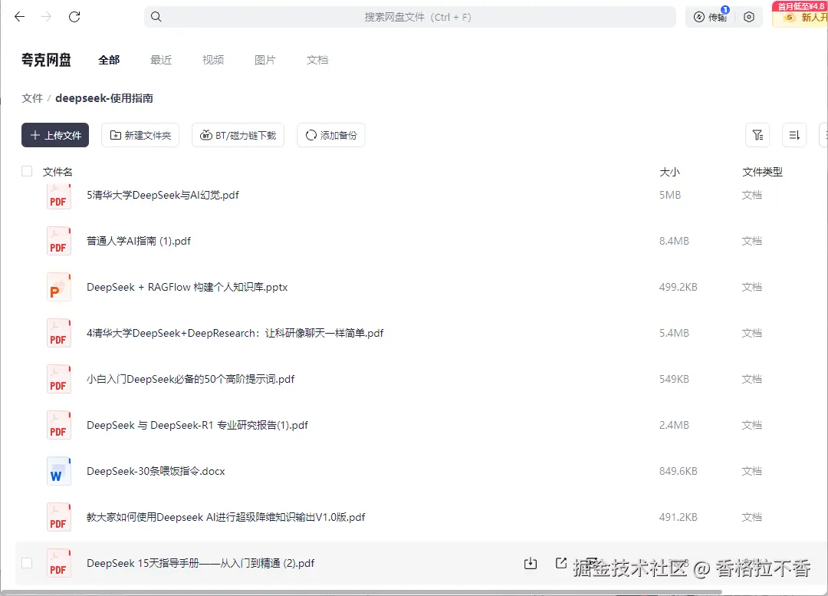This screenshot has height=596, width=828.
Task: Open the filter funnel icon
Action: point(758,134)
